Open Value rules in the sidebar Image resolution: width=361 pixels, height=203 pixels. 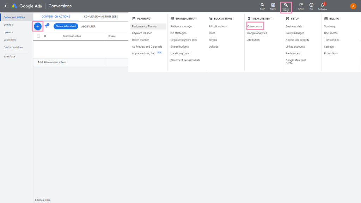point(10,40)
